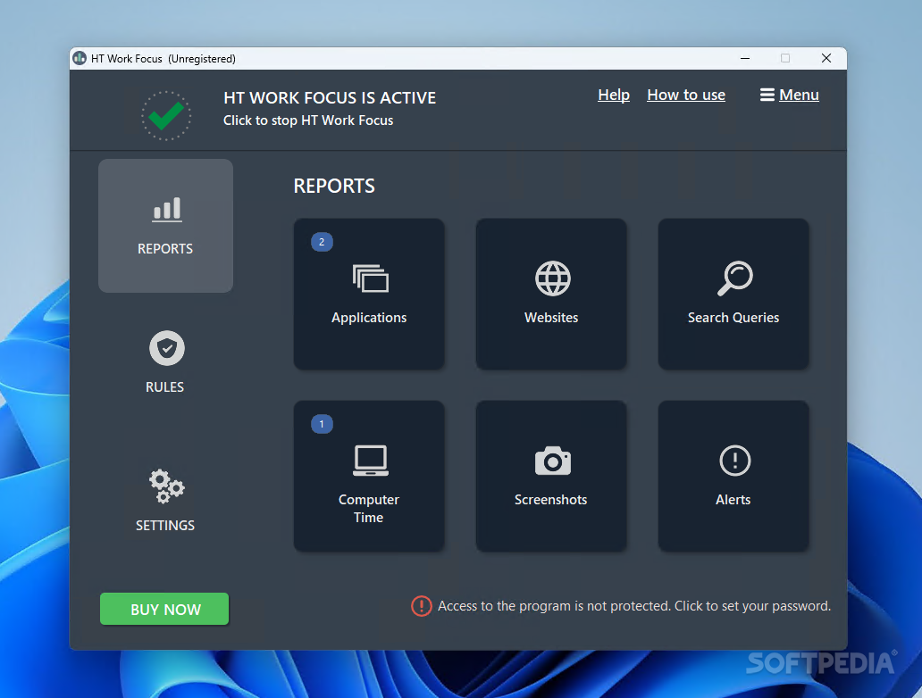Screen dimensions: 922x698
Task: Click the Computer Time tile label
Action: (369, 509)
